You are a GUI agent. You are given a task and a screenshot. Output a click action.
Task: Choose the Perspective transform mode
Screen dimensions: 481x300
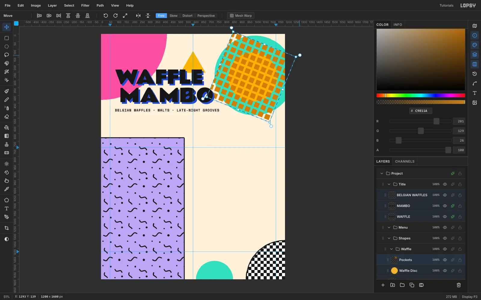(206, 16)
